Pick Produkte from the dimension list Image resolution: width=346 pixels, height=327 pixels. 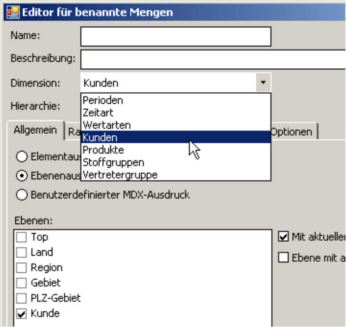[x=176, y=150]
